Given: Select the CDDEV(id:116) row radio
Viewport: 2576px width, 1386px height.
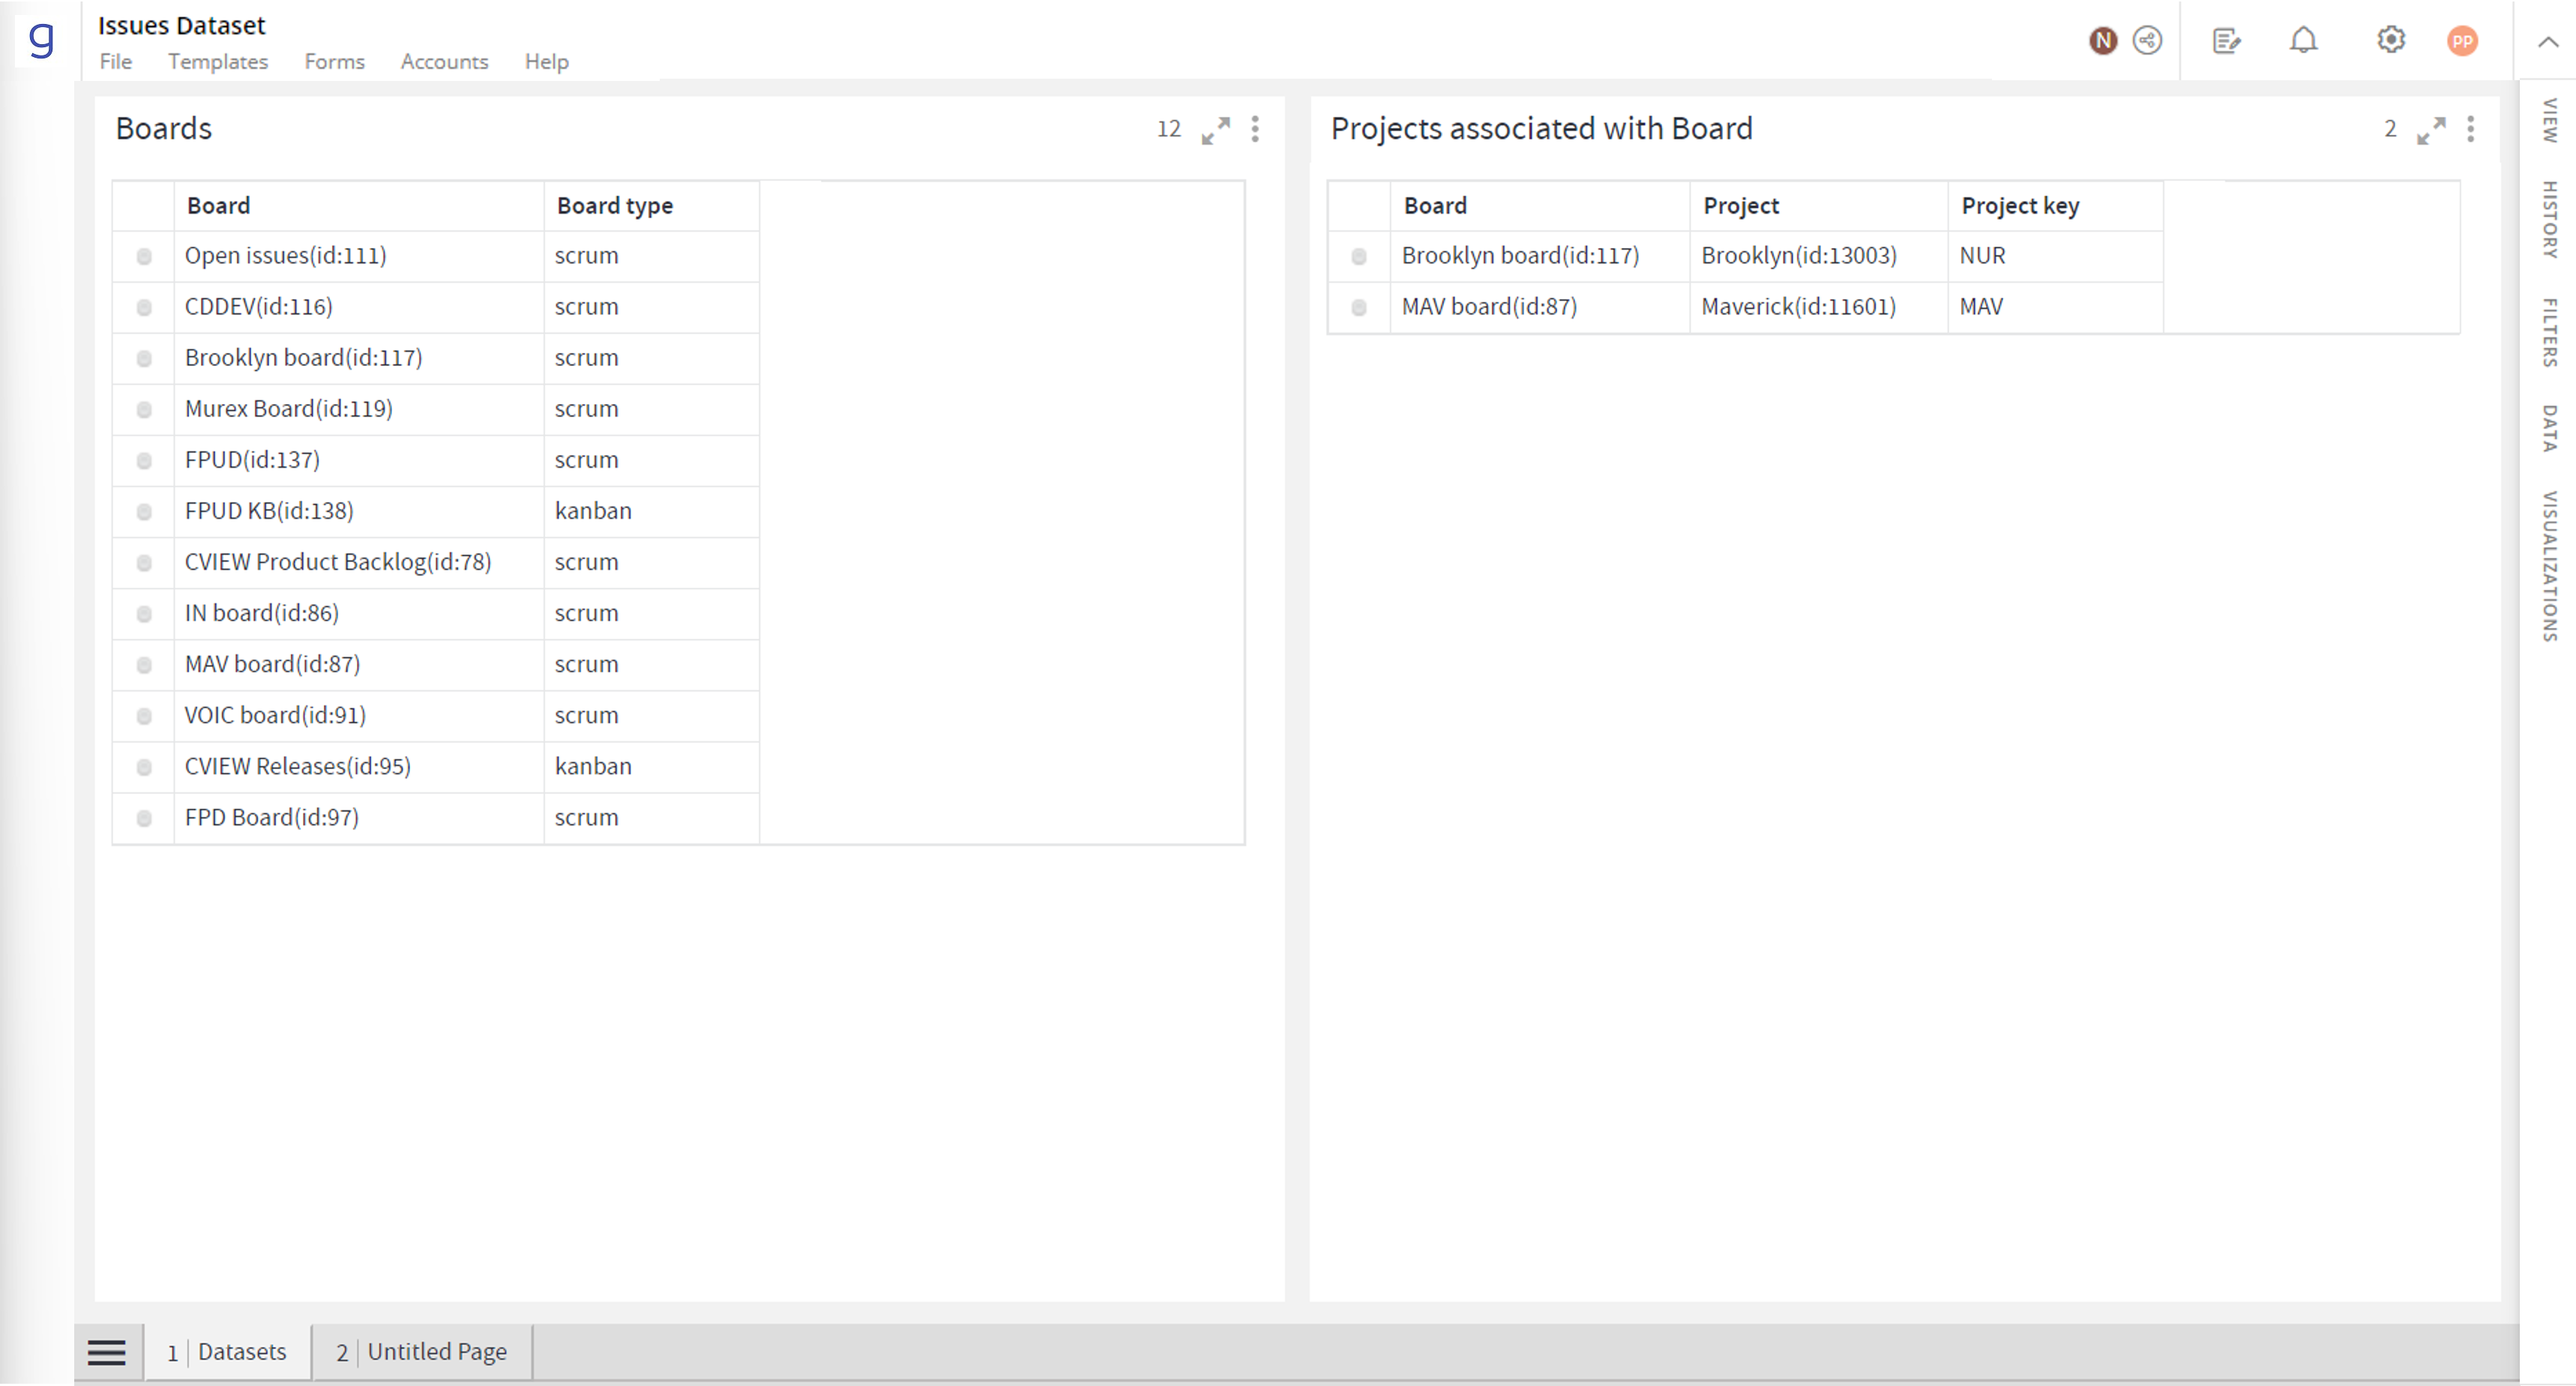Looking at the screenshot, I should (144, 308).
